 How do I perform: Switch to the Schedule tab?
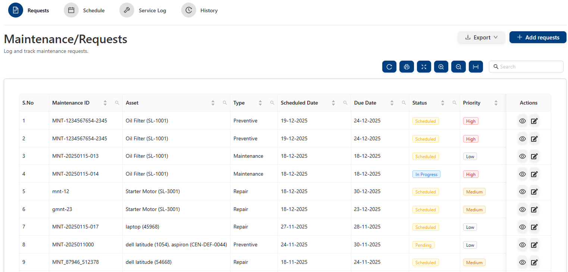(84, 10)
